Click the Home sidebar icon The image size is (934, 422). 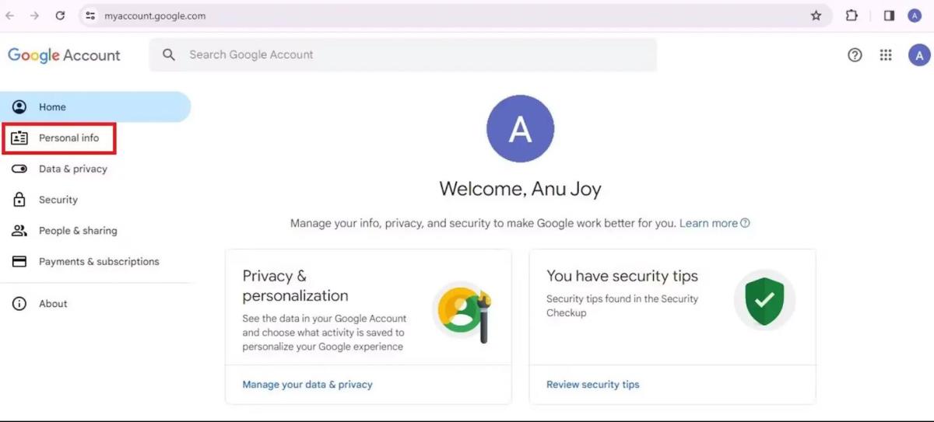point(19,107)
